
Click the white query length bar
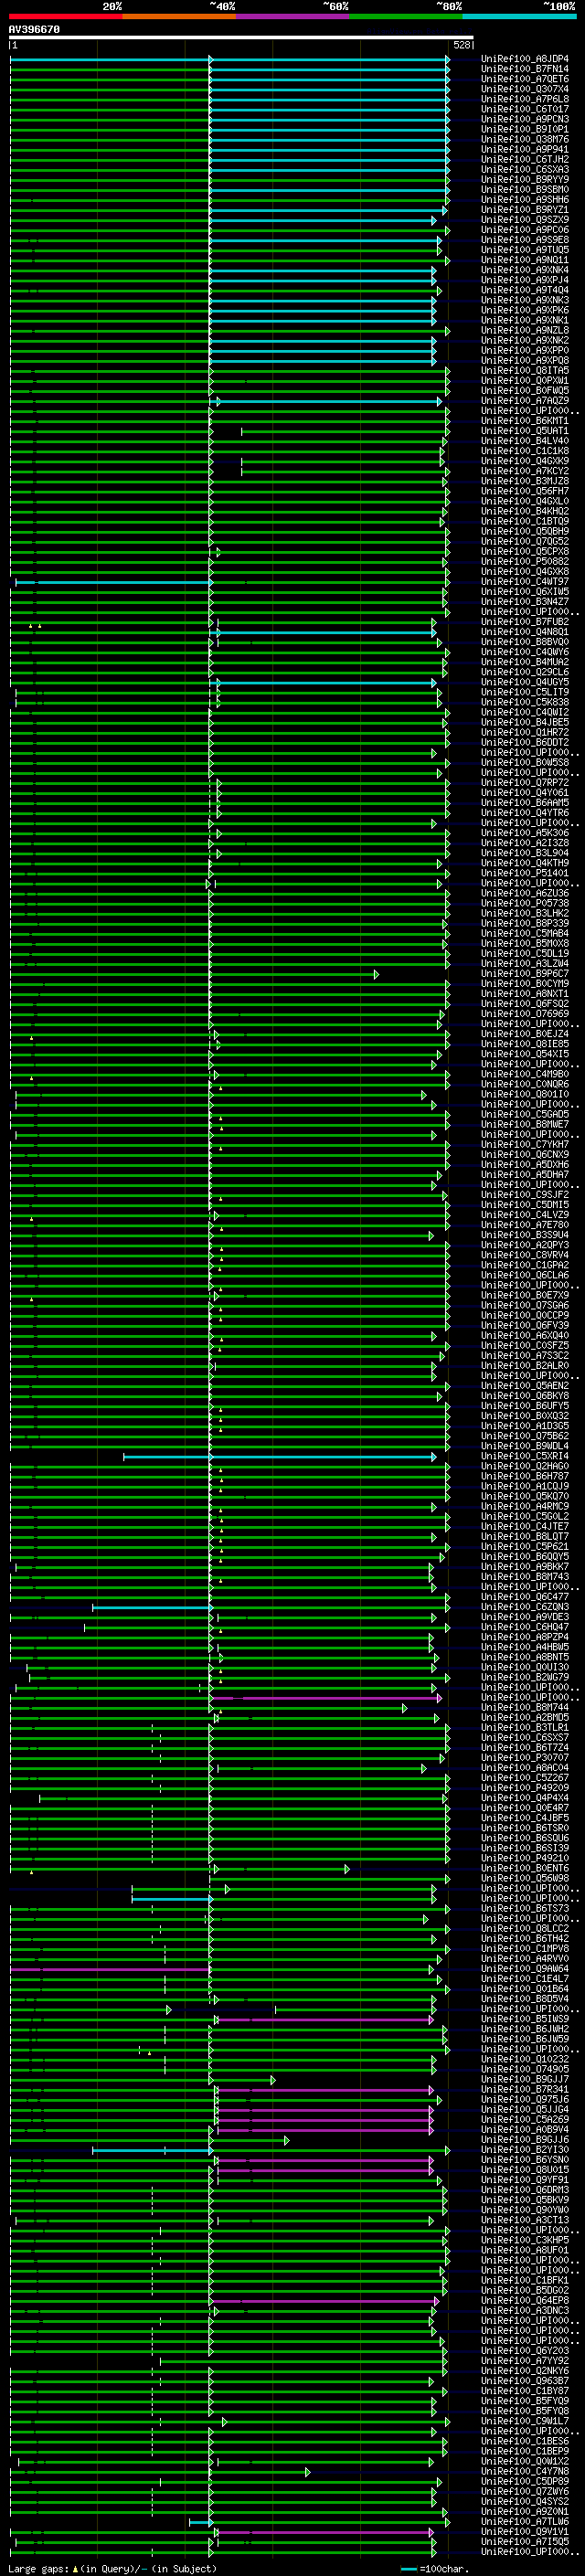coord(241,38)
